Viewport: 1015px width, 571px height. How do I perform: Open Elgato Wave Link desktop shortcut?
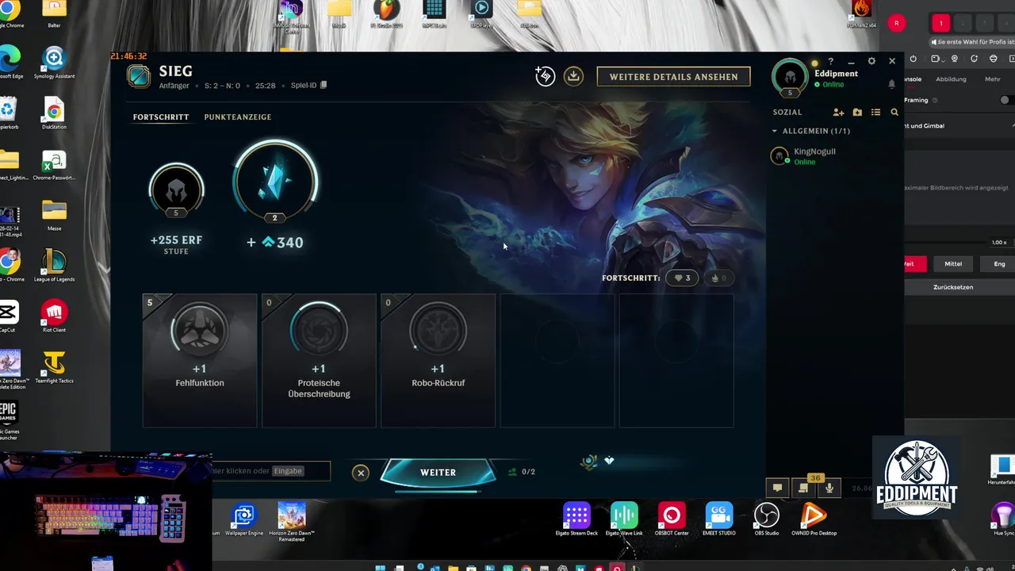(x=624, y=519)
